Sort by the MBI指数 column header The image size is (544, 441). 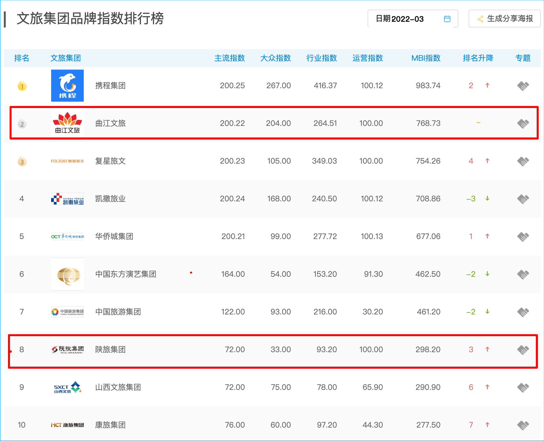[x=426, y=58]
